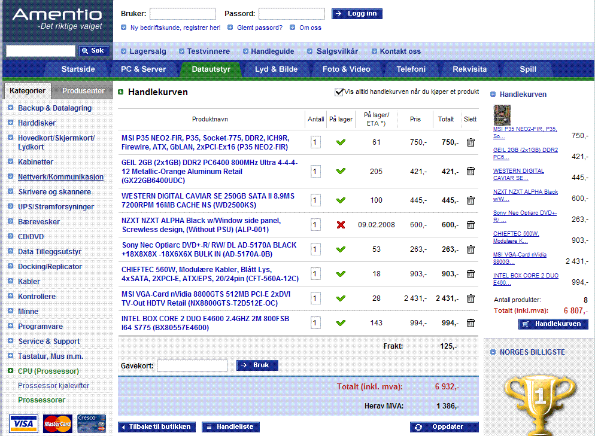Click the Bruk gift card button
The height and width of the screenshot is (436, 595).
pos(257,365)
